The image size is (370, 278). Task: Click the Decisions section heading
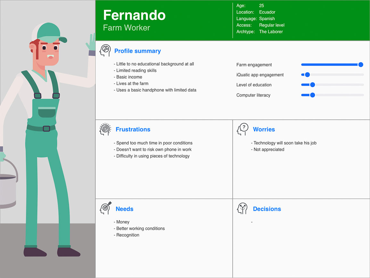[x=267, y=209]
